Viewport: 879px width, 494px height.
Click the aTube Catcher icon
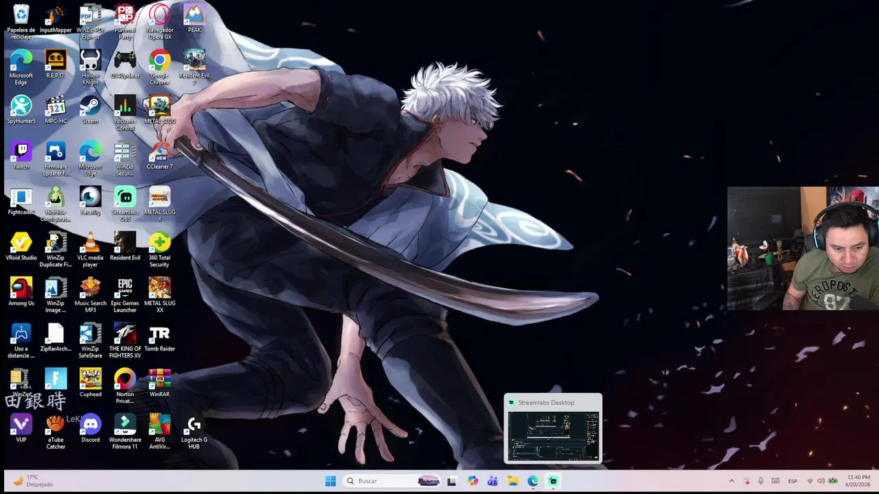tap(56, 432)
